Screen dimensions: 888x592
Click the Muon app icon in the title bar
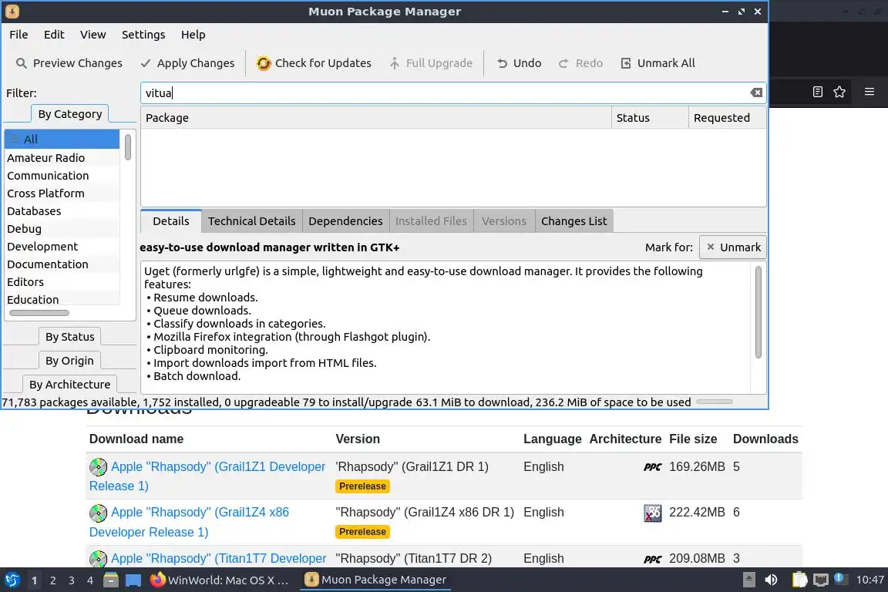12,12
